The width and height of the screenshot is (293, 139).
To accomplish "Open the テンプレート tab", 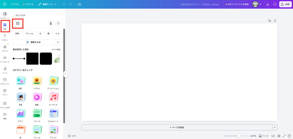I will click(x=5, y=15).
